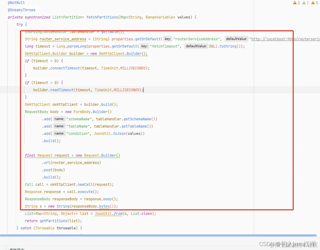
Task: Click the warning indicator showing 3
Action: click(296, 3)
